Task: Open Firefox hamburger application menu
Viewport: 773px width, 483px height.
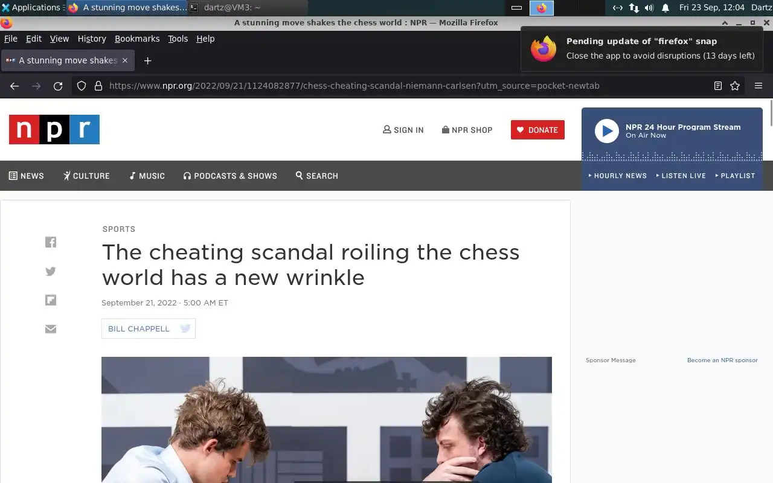Action: 759,86
